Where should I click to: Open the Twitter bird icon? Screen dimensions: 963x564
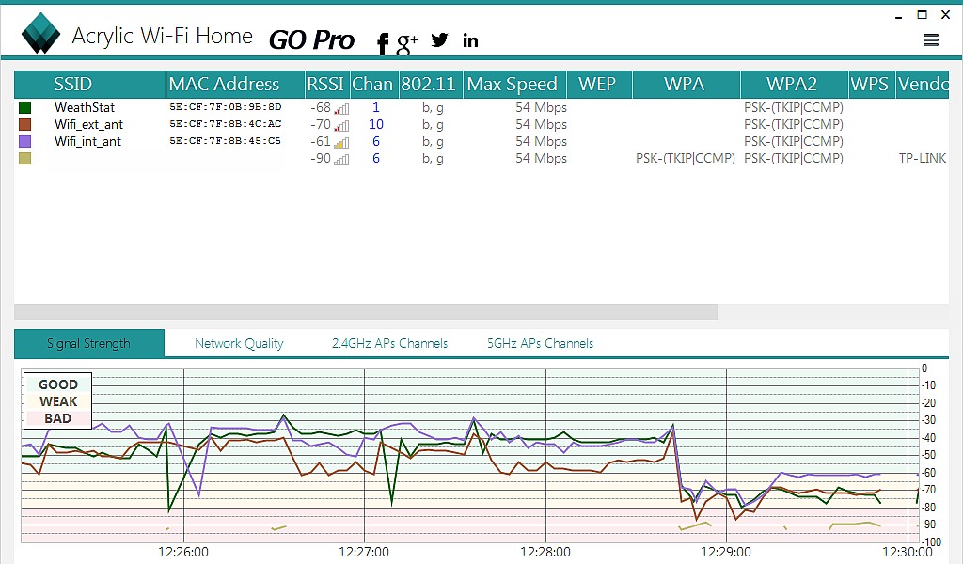point(440,40)
